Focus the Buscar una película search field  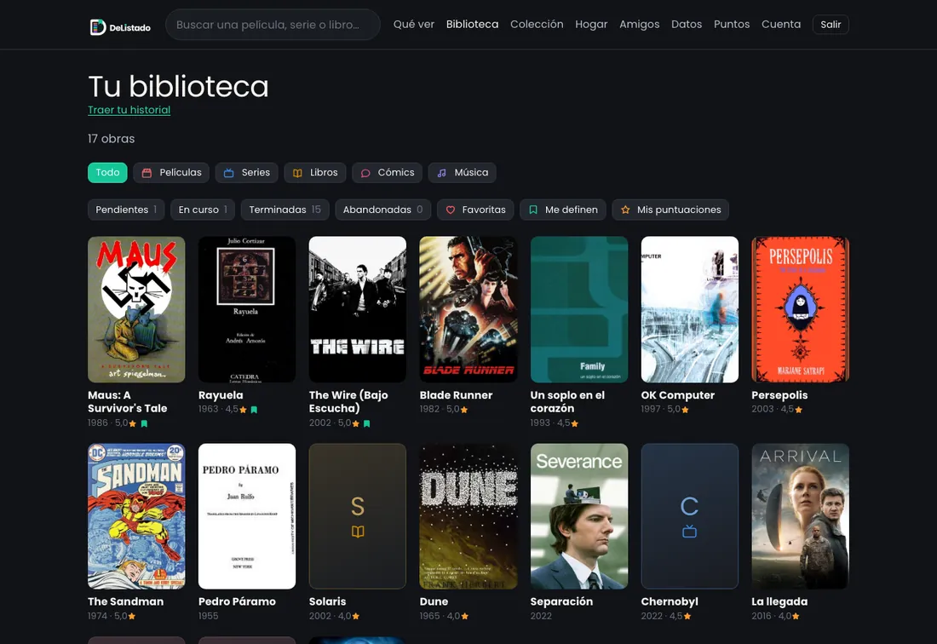pyautogui.click(x=273, y=25)
